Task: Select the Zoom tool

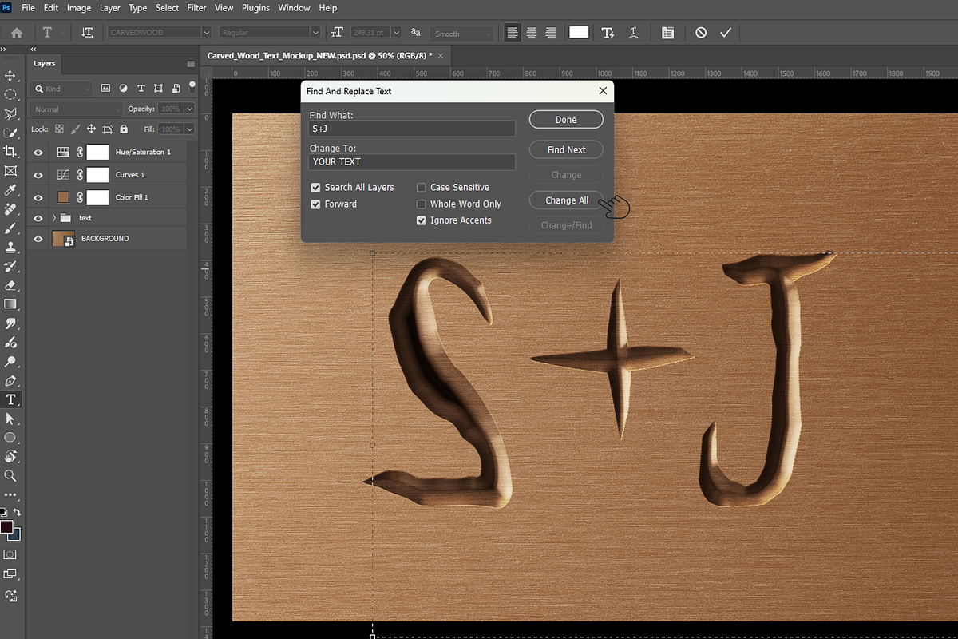Action: (x=11, y=476)
